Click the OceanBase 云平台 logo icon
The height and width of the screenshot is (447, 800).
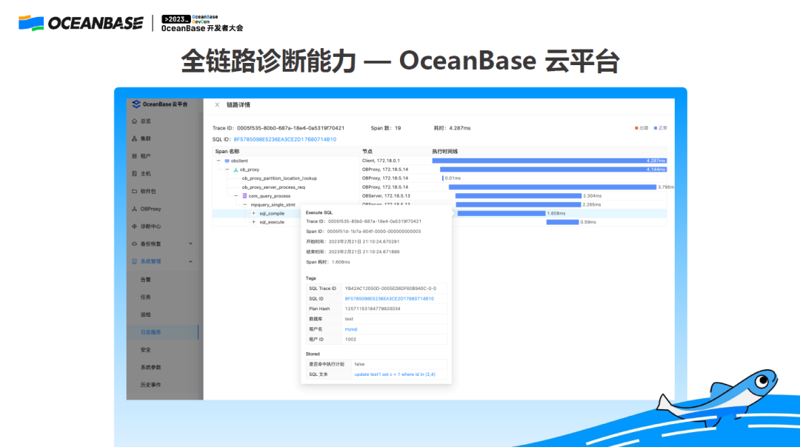click(x=136, y=104)
